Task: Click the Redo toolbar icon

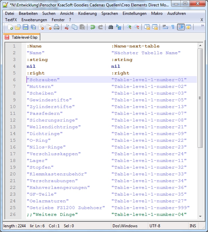Action: pos(100,27)
